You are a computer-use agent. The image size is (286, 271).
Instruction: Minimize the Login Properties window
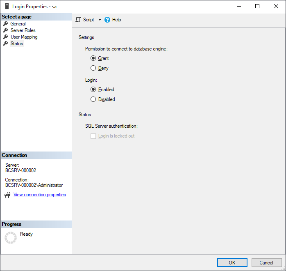(x=239, y=7)
